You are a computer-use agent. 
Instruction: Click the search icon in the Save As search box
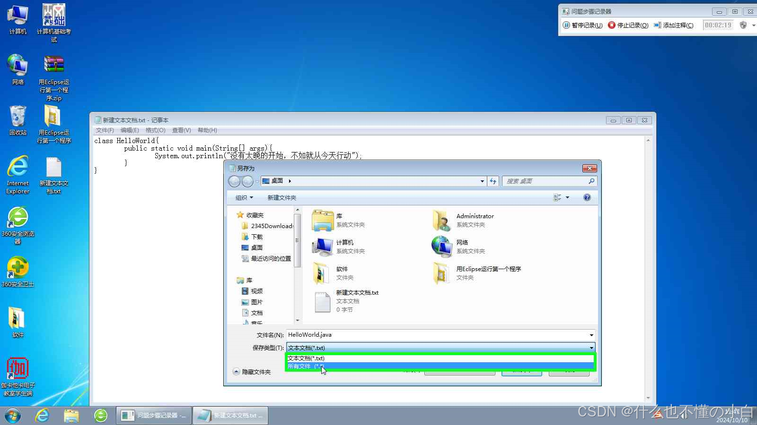pyautogui.click(x=591, y=181)
